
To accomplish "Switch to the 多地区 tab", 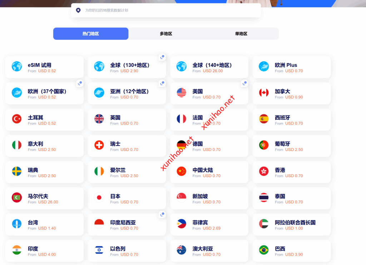I will click(x=166, y=34).
